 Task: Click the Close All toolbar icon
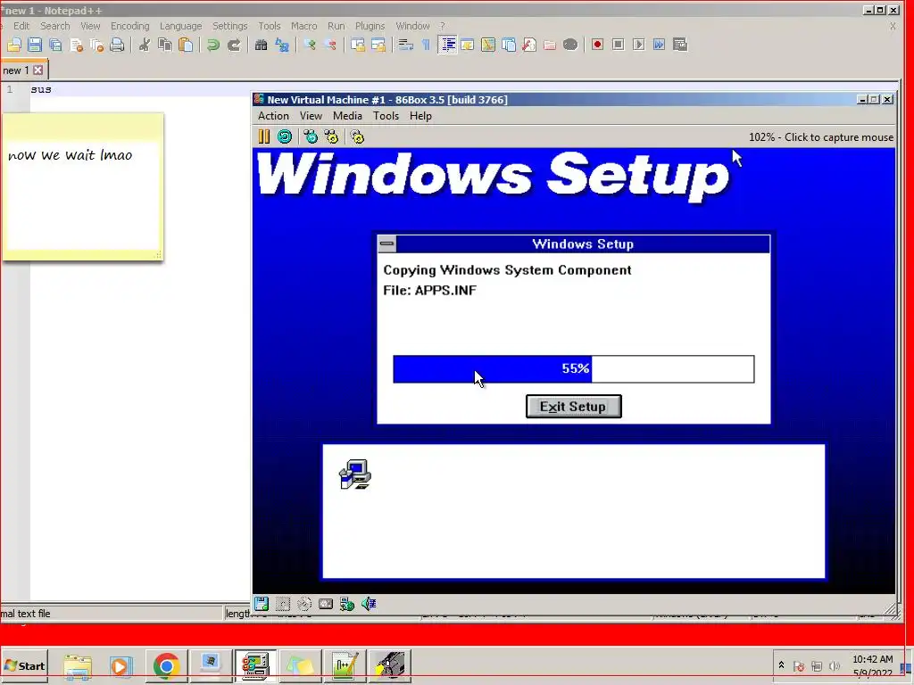pos(96,45)
